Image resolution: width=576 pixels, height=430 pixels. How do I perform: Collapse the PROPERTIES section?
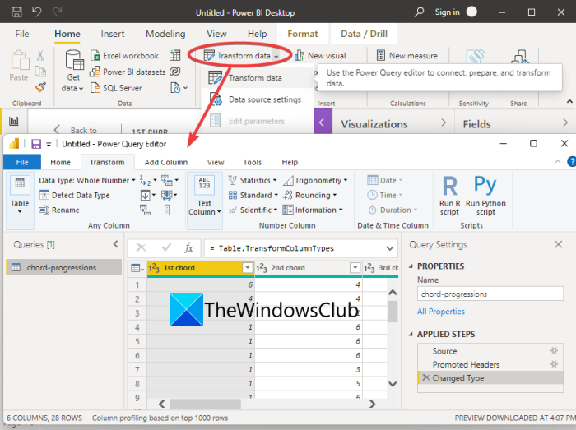pyautogui.click(x=411, y=266)
